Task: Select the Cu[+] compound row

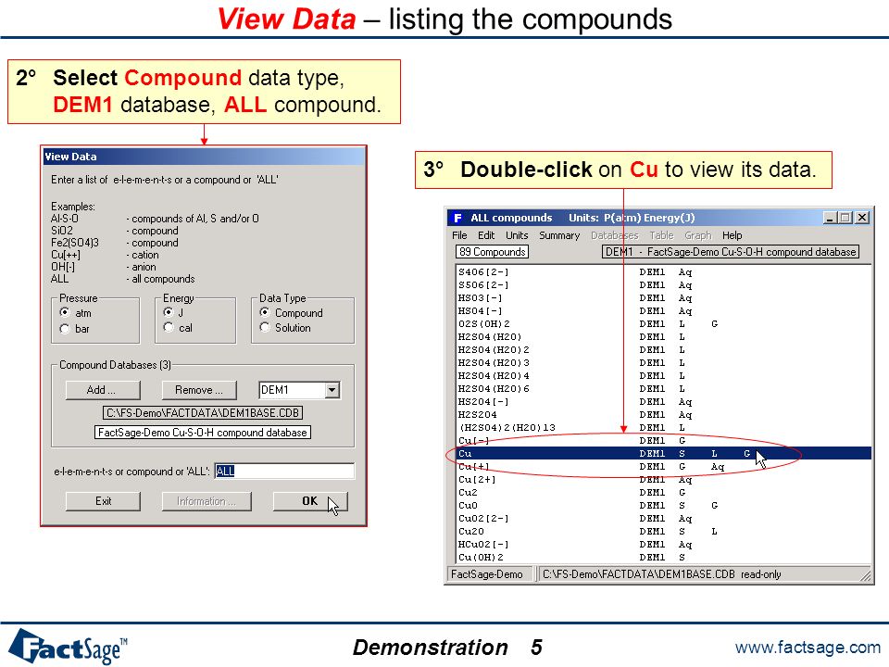Action: pyautogui.click(x=663, y=466)
